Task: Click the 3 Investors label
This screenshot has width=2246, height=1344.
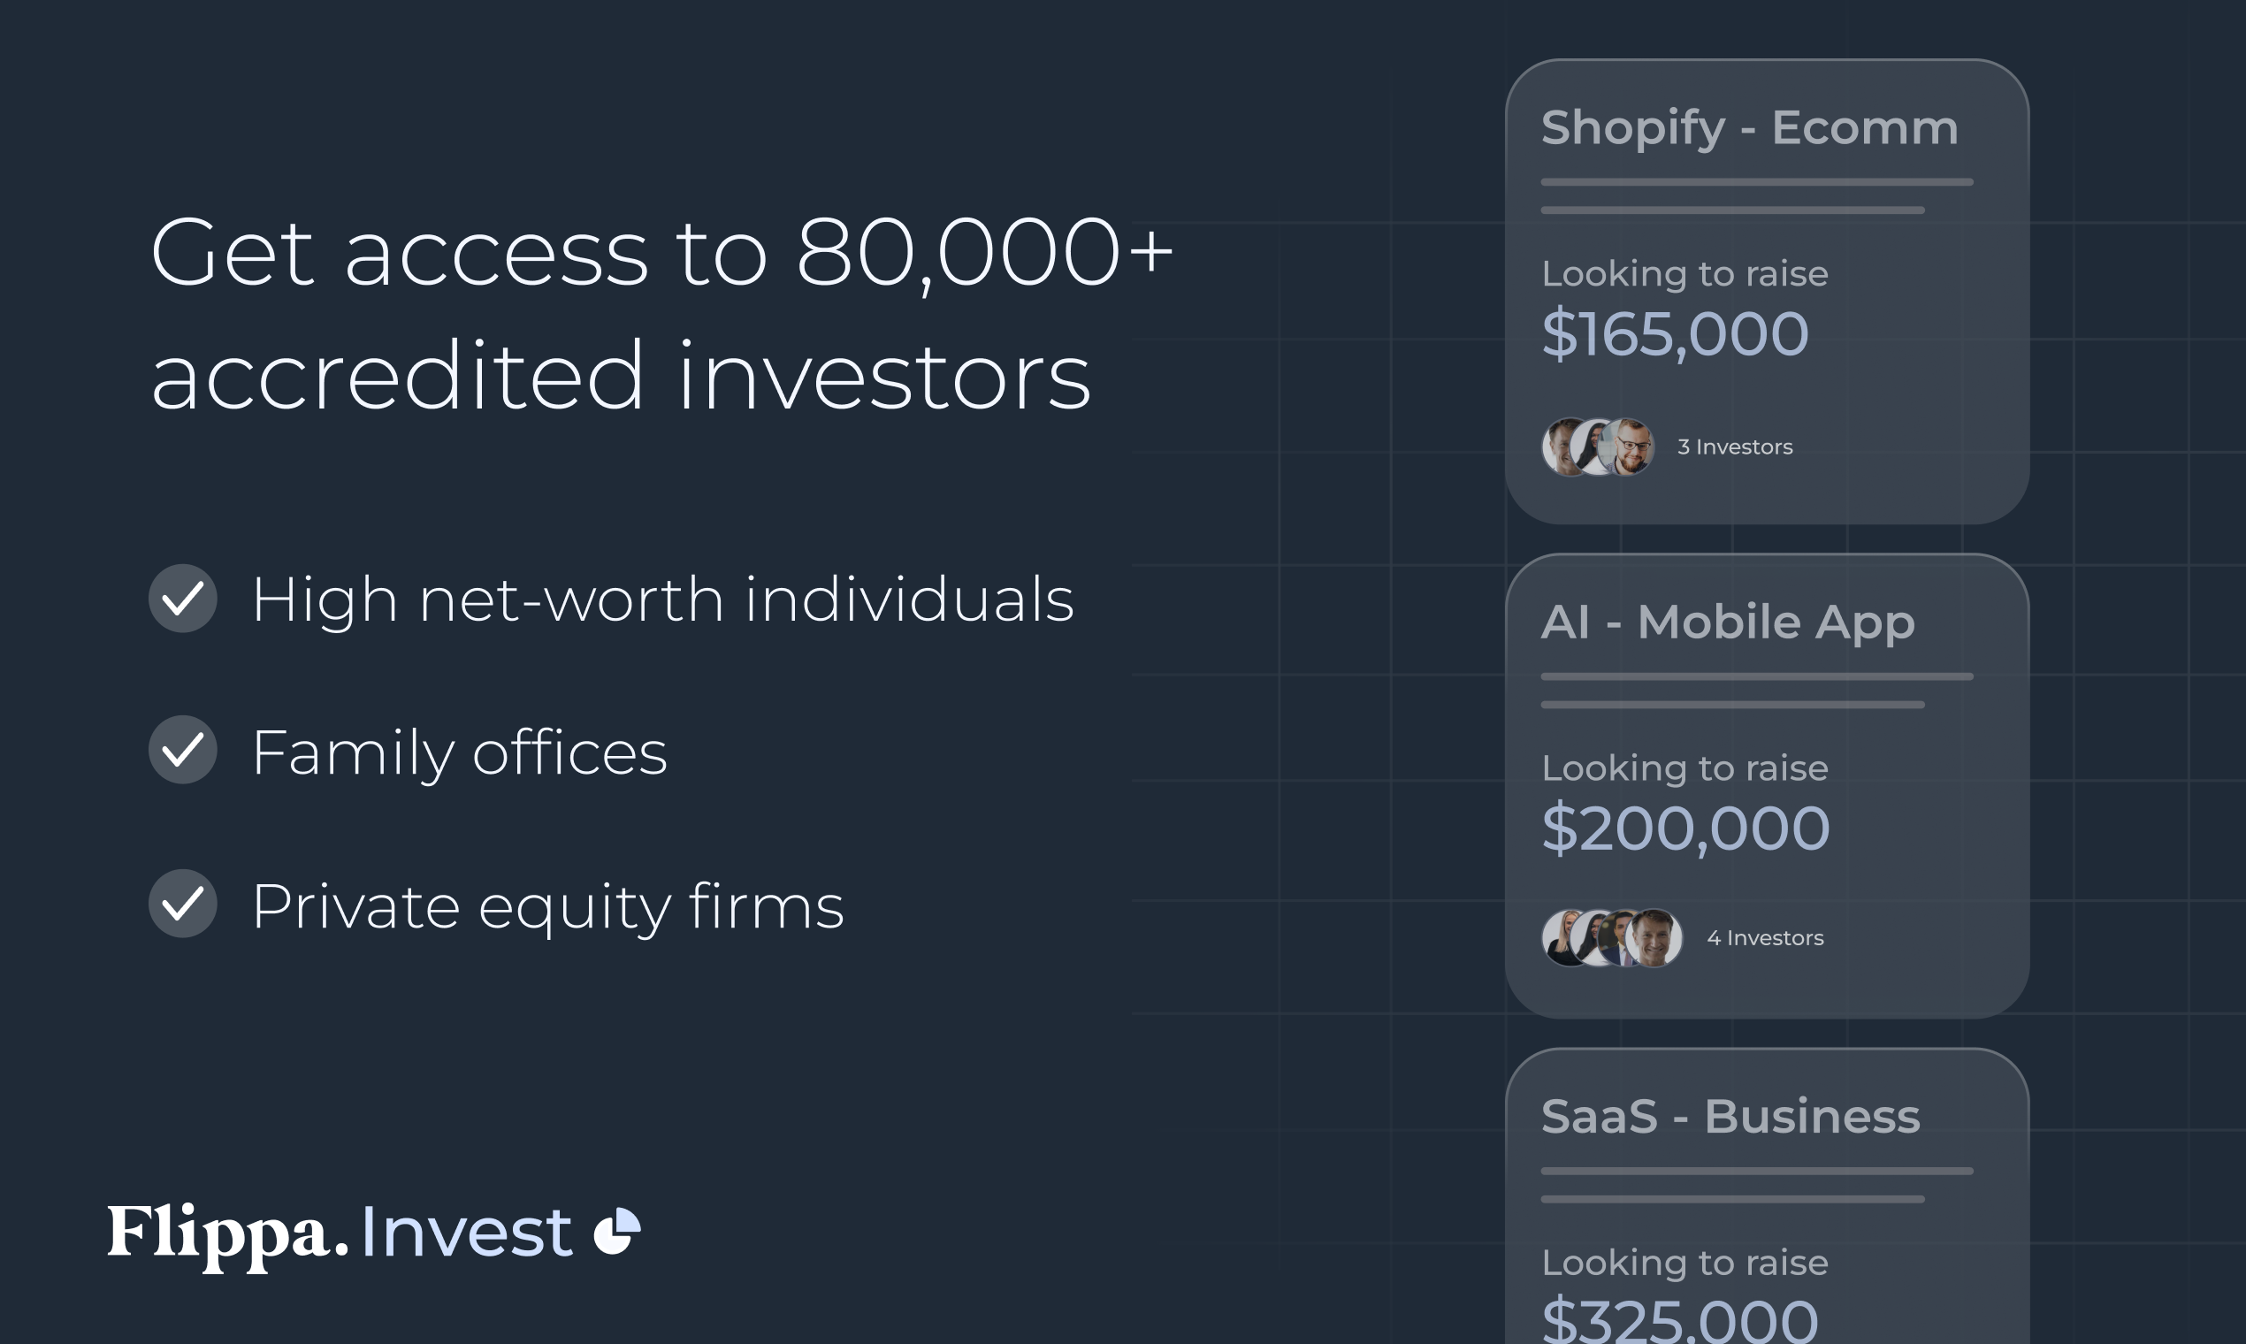Action: [1734, 447]
